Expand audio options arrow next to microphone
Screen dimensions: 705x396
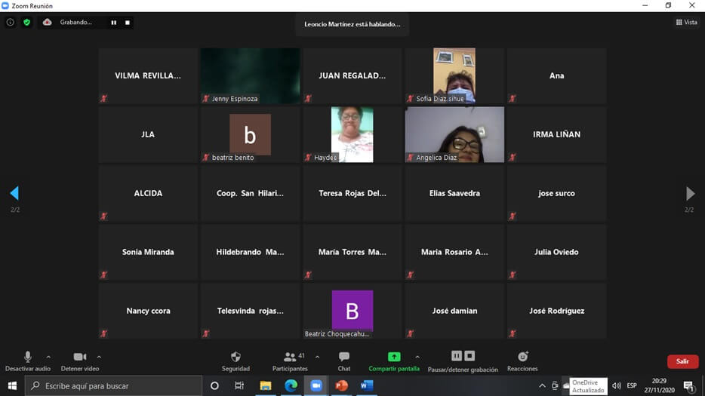coord(48,357)
